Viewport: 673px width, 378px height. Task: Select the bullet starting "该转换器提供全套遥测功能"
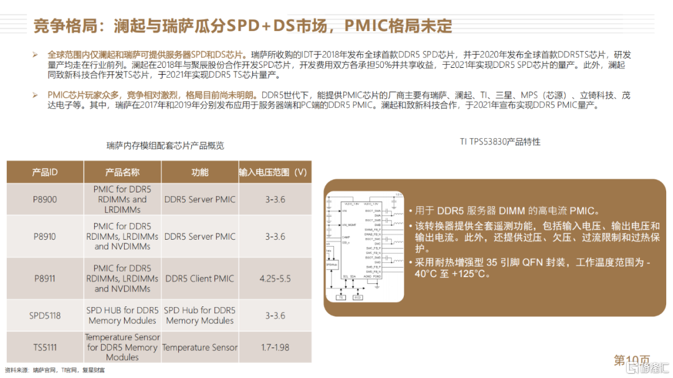coord(534,237)
